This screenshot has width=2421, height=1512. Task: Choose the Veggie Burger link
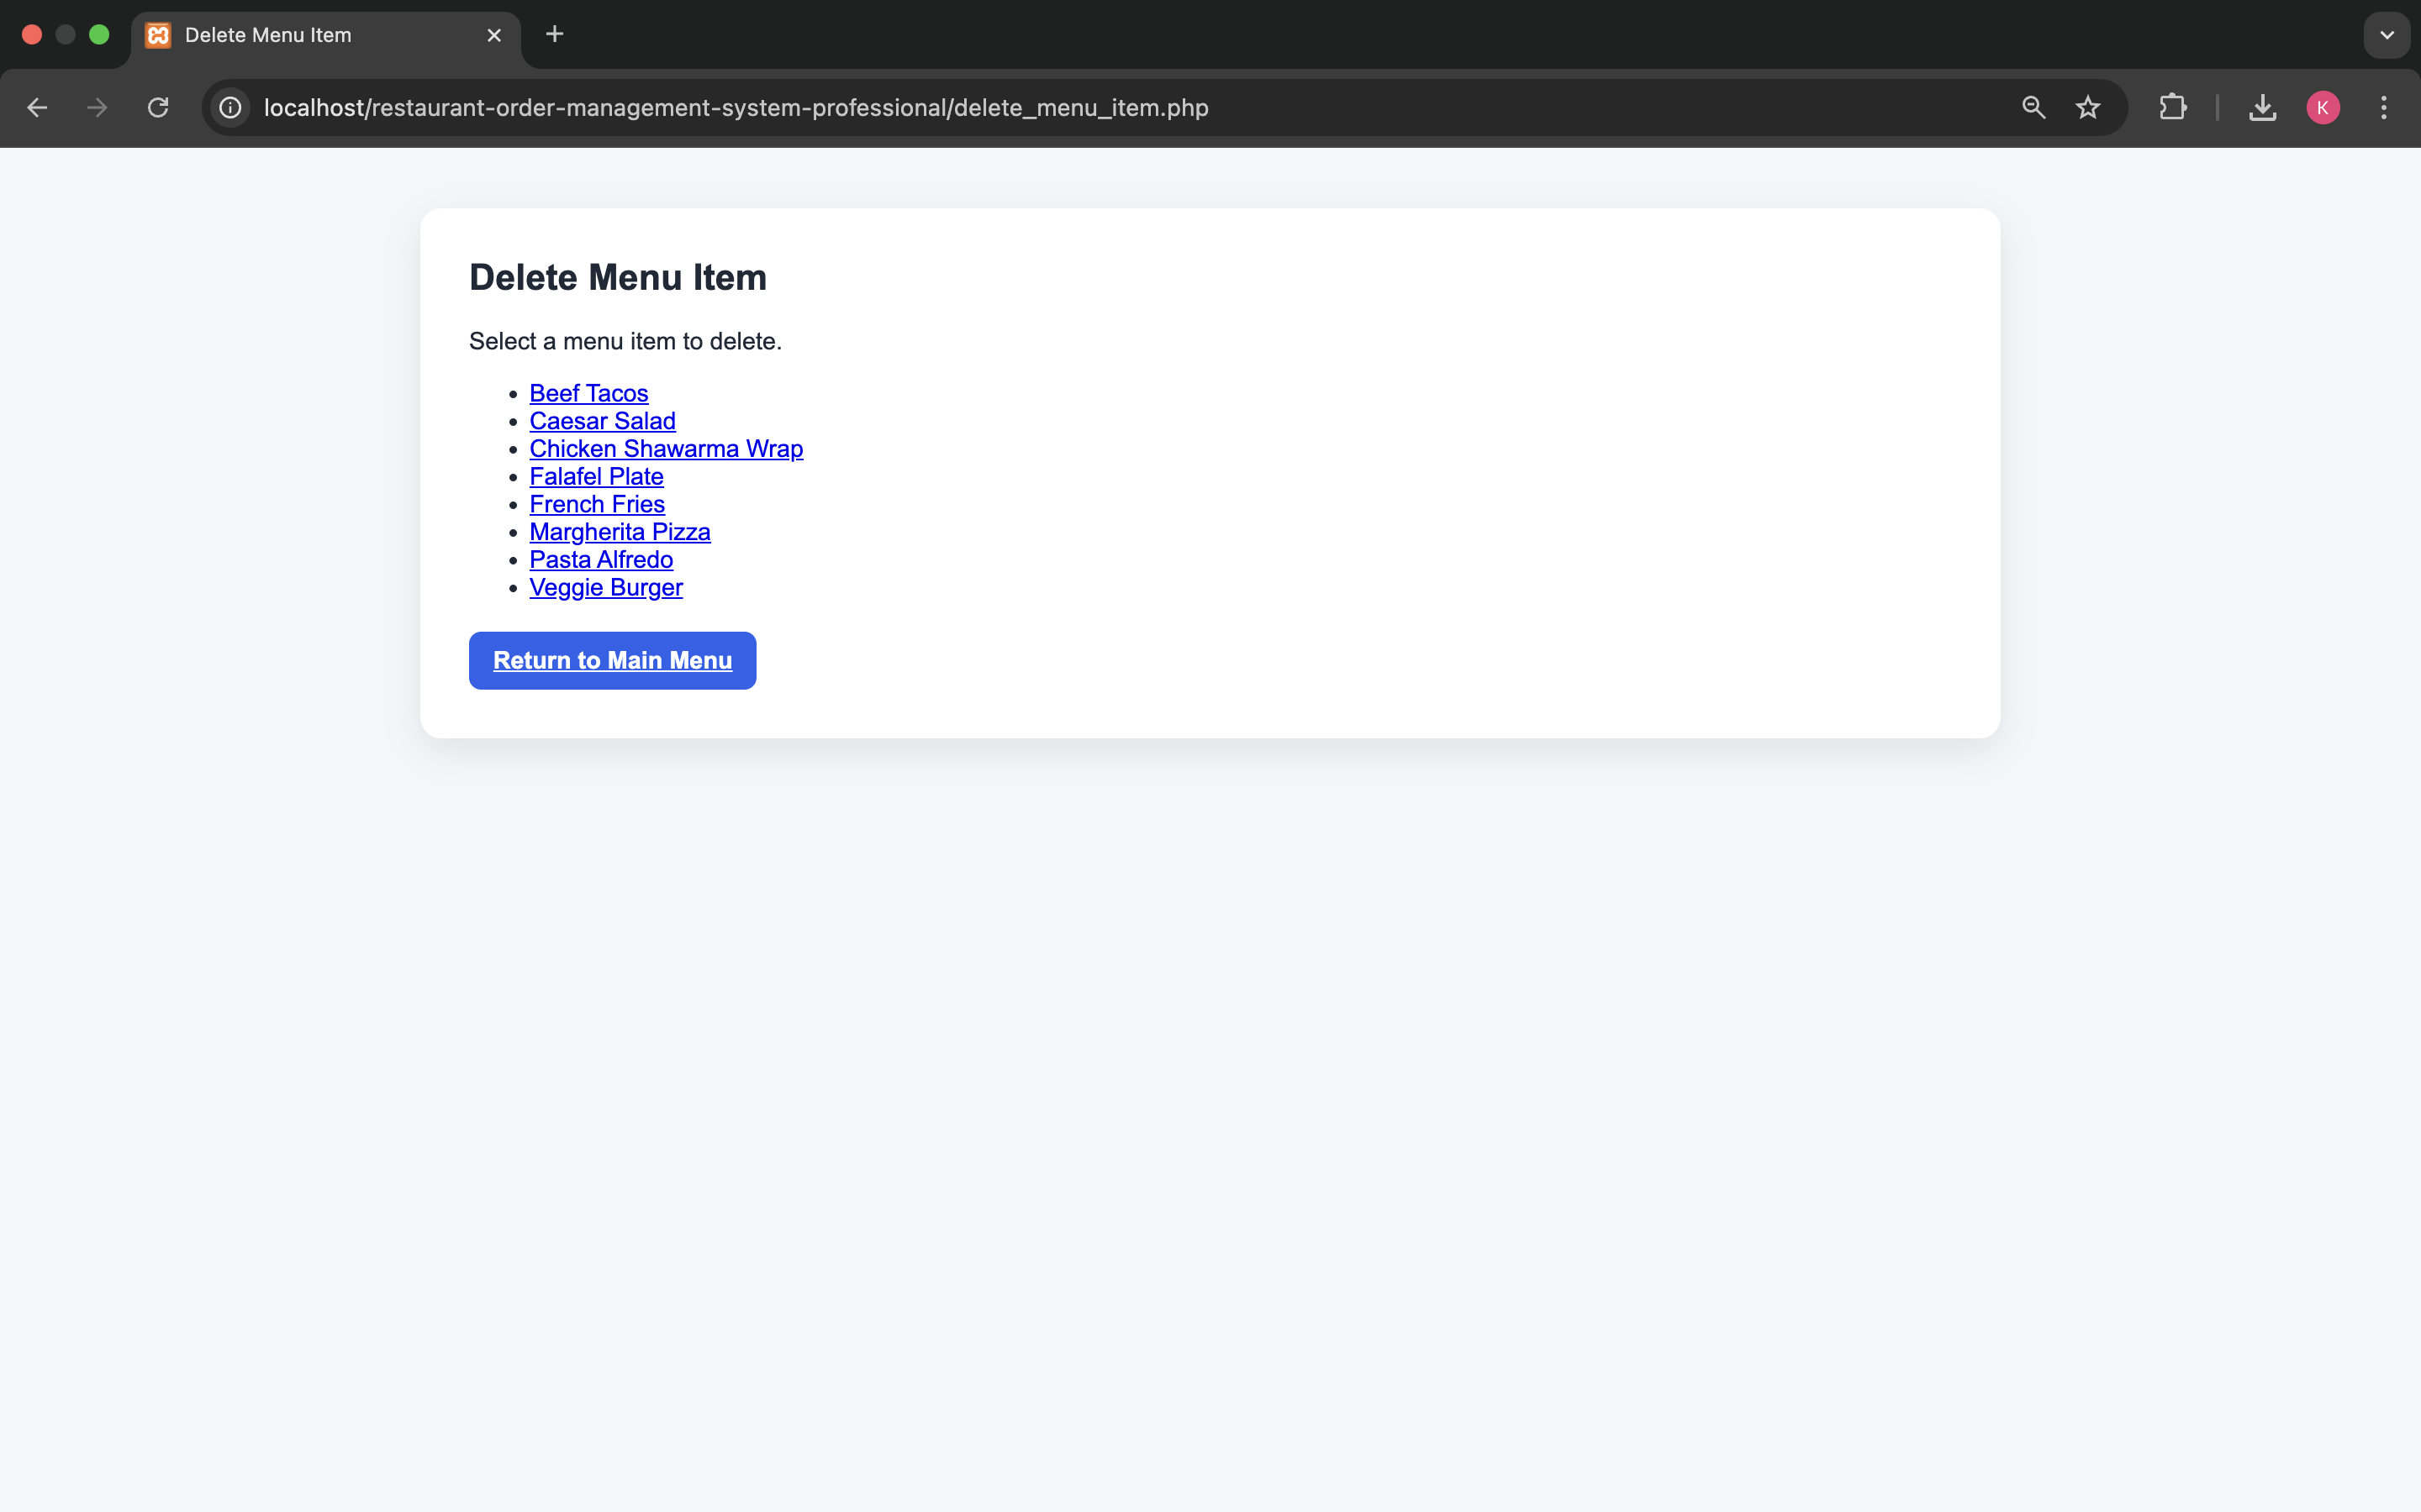point(605,587)
